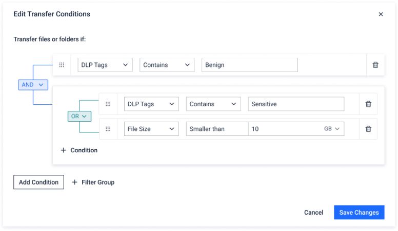The height and width of the screenshot is (231, 398).
Task: Add a Condition inside the OR group
Action: pyautogui.click(x=79, y=150)
